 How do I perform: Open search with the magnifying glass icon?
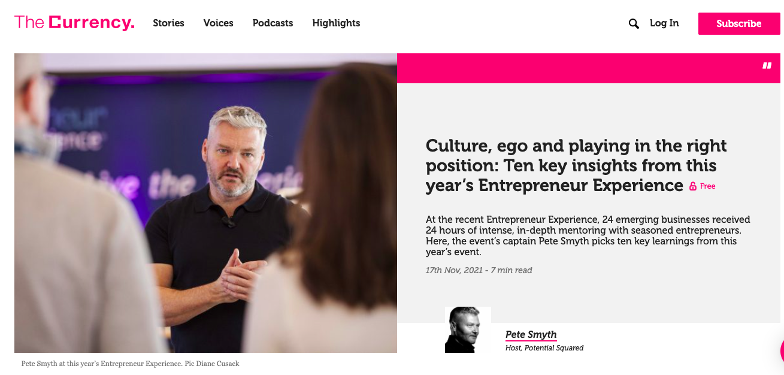pyautogui.click(x=634, y=23)
